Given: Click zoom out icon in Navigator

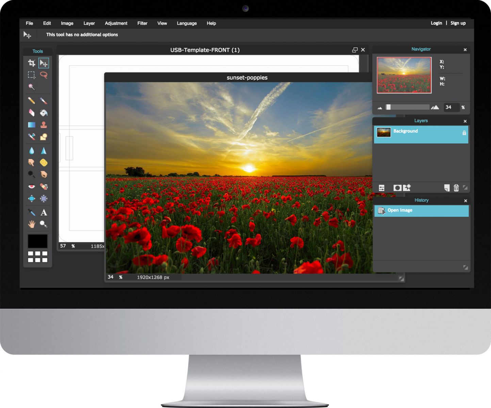Looking at the screenshot, I should click(x=380, y=108).
